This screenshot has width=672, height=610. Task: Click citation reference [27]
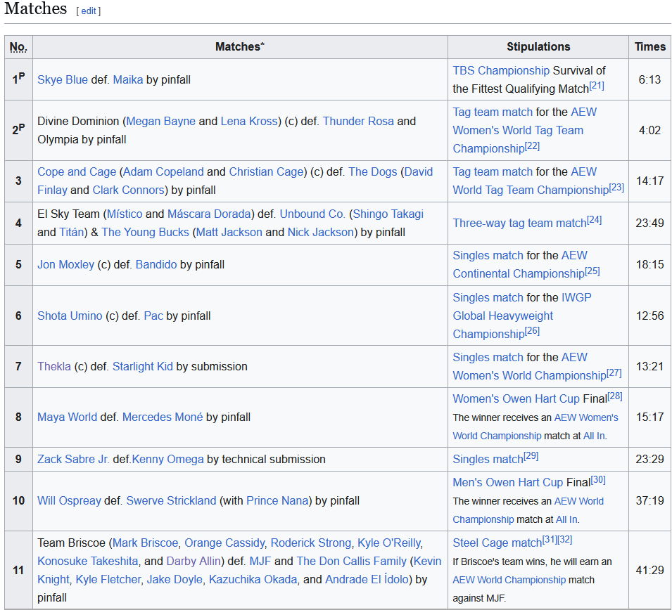pyautogui.click(x=614, y=372)
